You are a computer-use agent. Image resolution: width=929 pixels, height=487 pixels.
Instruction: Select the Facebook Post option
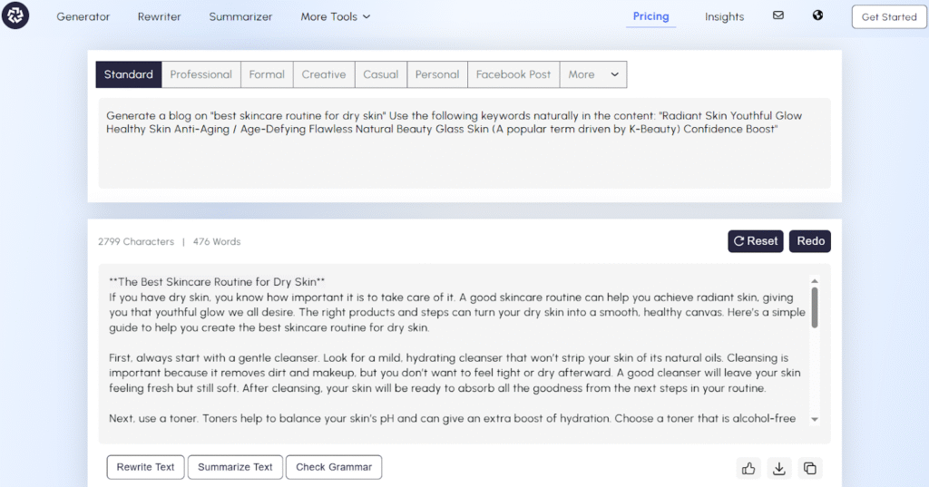513,74
